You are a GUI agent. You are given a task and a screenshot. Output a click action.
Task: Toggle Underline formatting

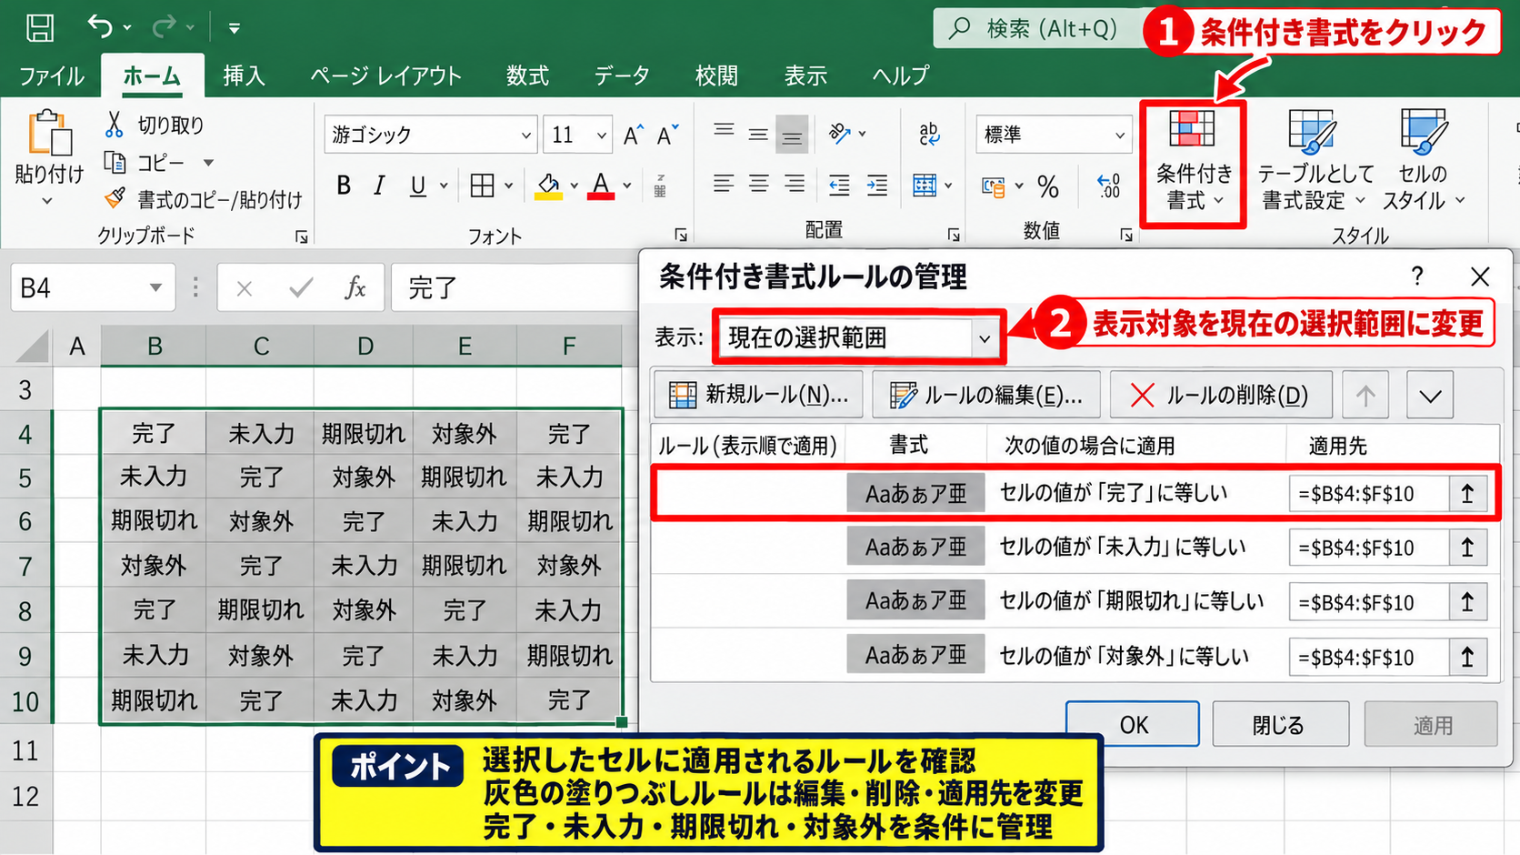pos(417,186)
